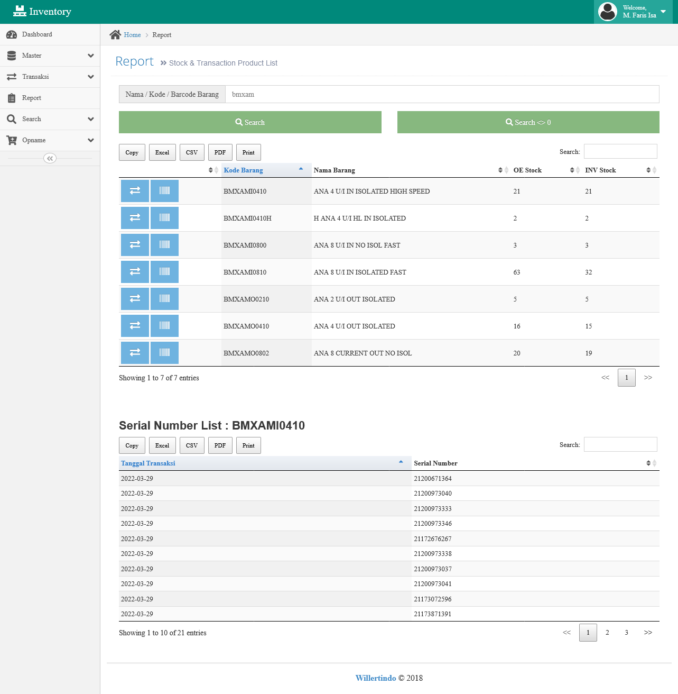Screen dimensions: 678x694
Task: Click the user avatar icon
Action: pyautogui.click(x=608, y=12)
